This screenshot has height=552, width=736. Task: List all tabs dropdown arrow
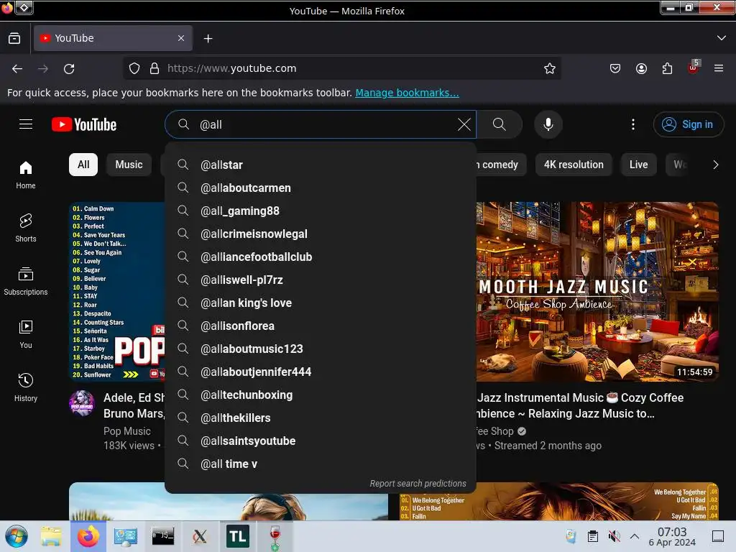point(722,38)
